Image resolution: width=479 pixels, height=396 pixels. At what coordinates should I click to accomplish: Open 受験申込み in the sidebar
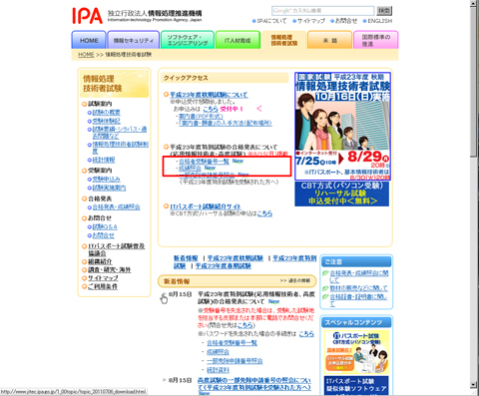(106, 180)
